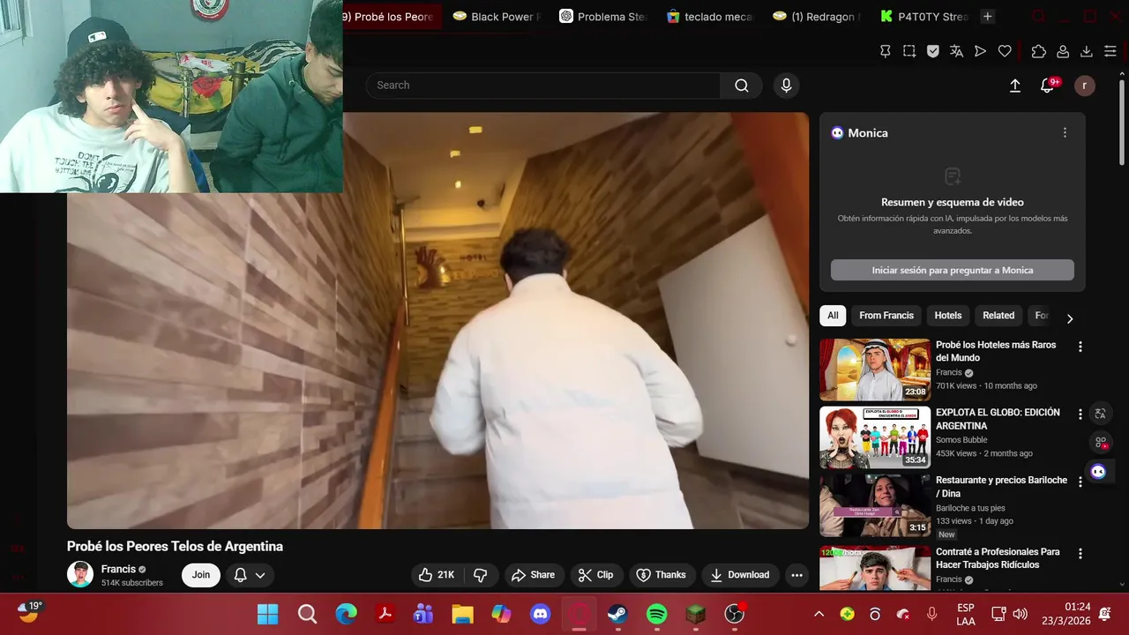This screenshot has width=1129, height=635.
Task: Show more filter chips with right arrow
Action: pos(1070,318)
